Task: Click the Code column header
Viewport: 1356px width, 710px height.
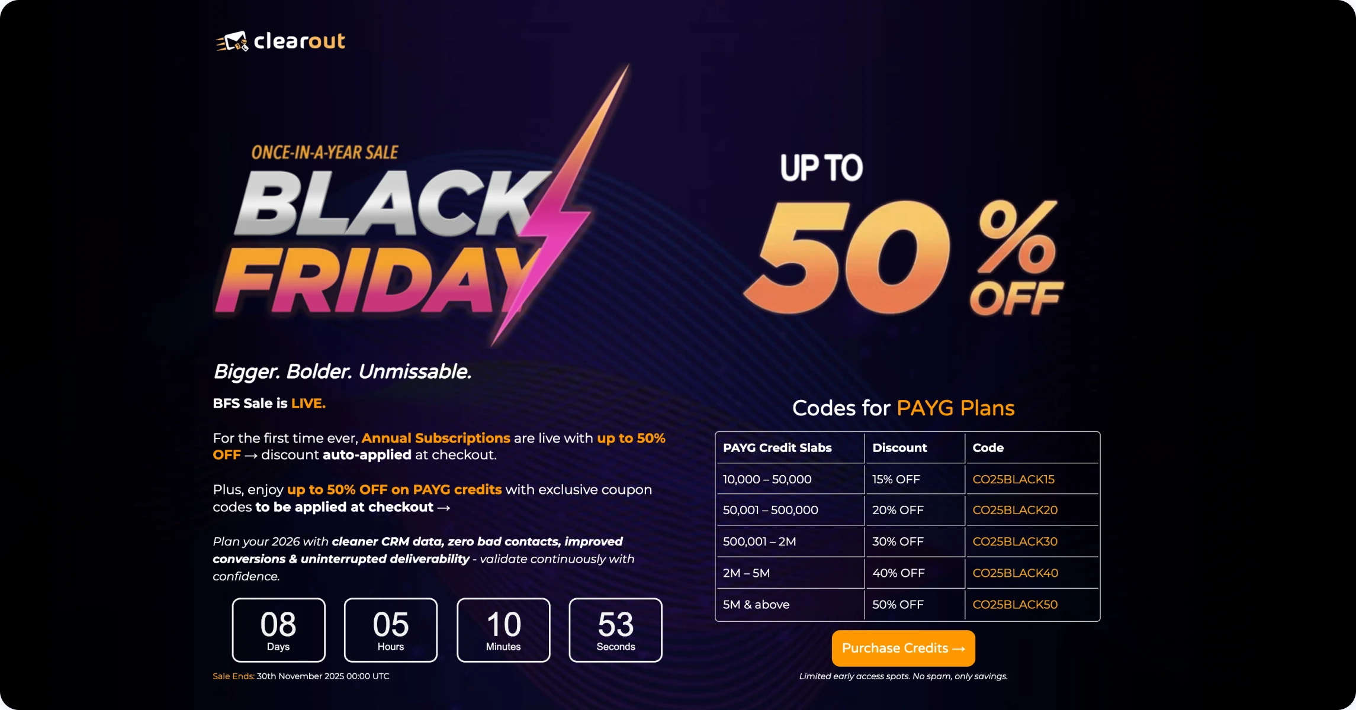Action: [988, 448]
